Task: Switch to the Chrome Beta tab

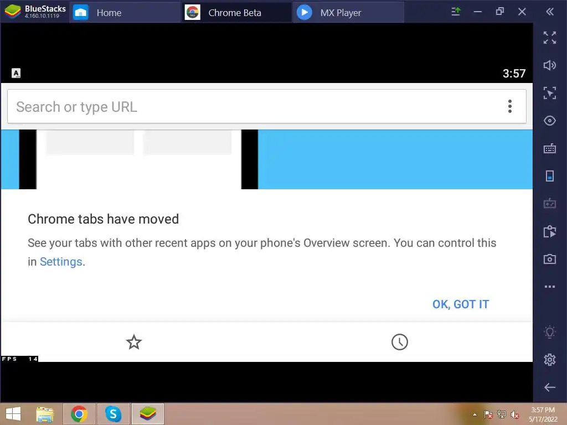Action: tap(236, 13)
